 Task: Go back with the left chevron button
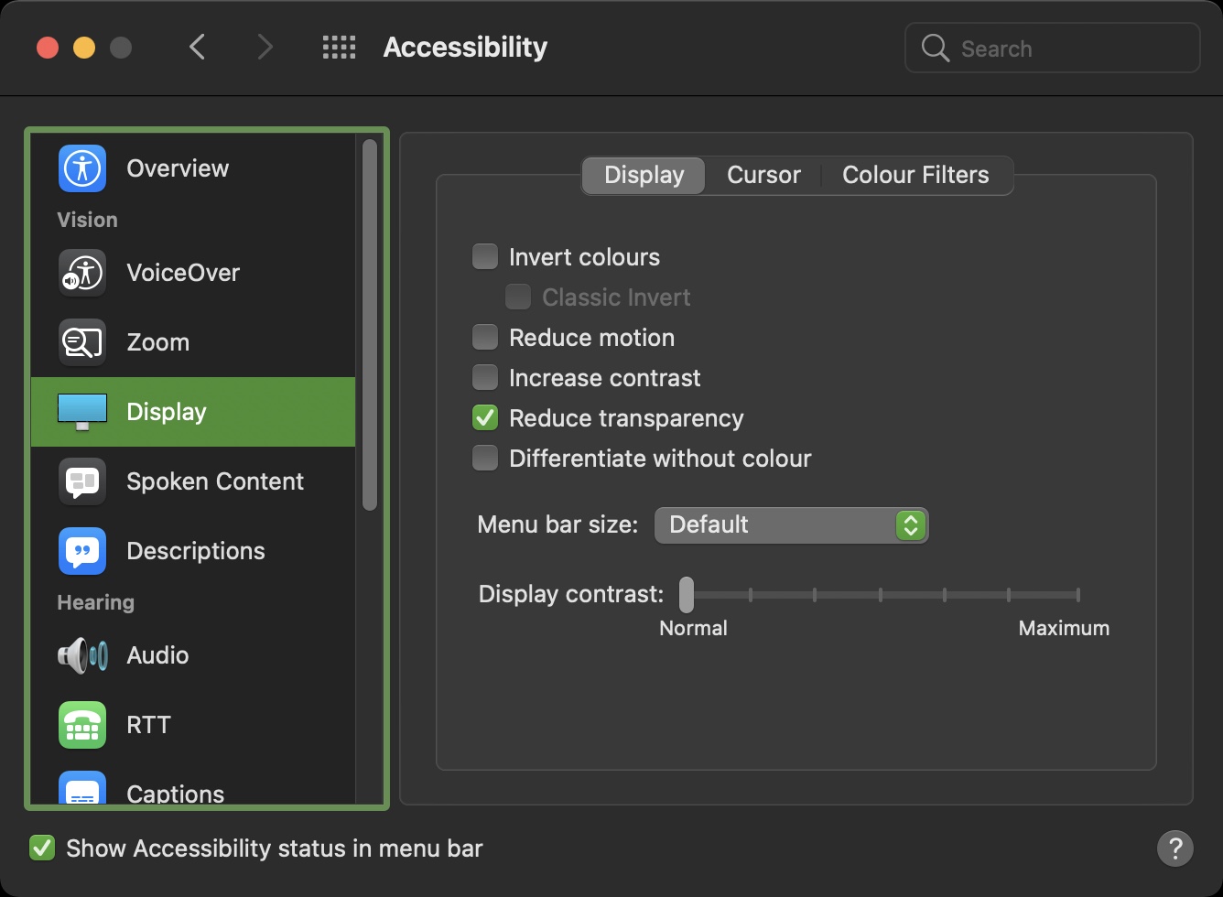coord(197,48)
